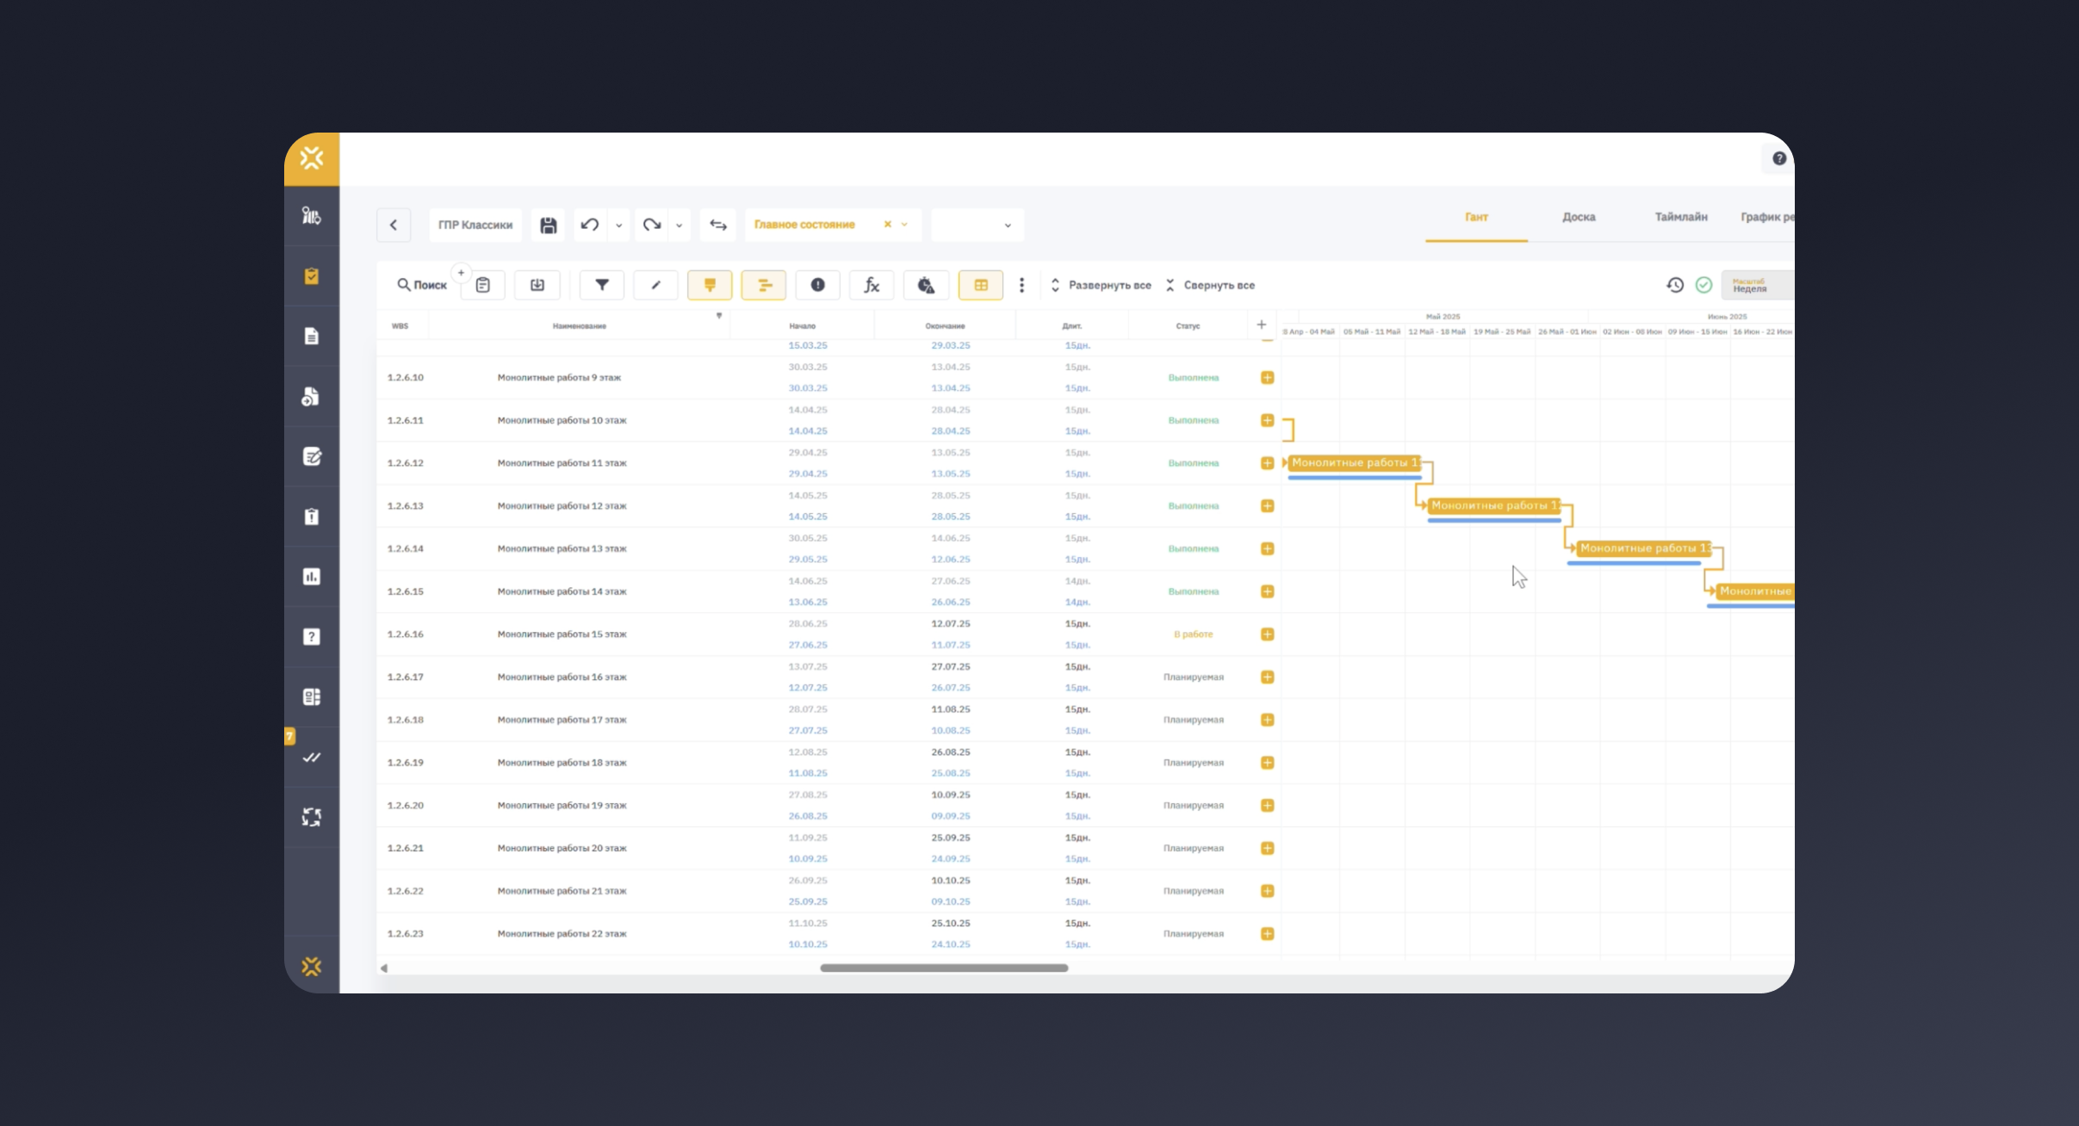Click the bar chart sidebar icon

pos(312,577)
